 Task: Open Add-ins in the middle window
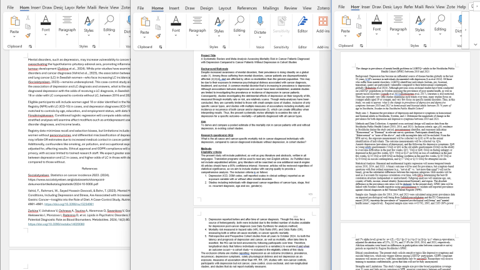tap(322, 24)
